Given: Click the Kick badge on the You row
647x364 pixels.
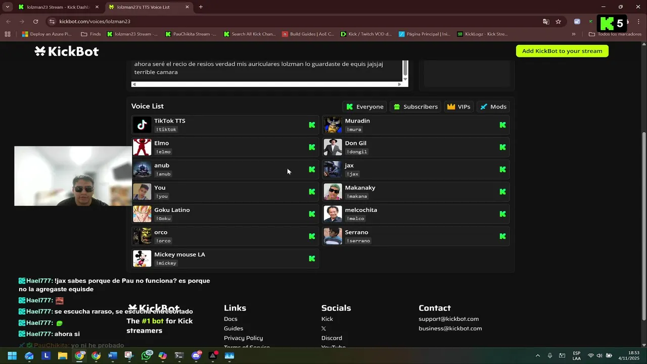Looking at the screenshot, I should [312, 192].
